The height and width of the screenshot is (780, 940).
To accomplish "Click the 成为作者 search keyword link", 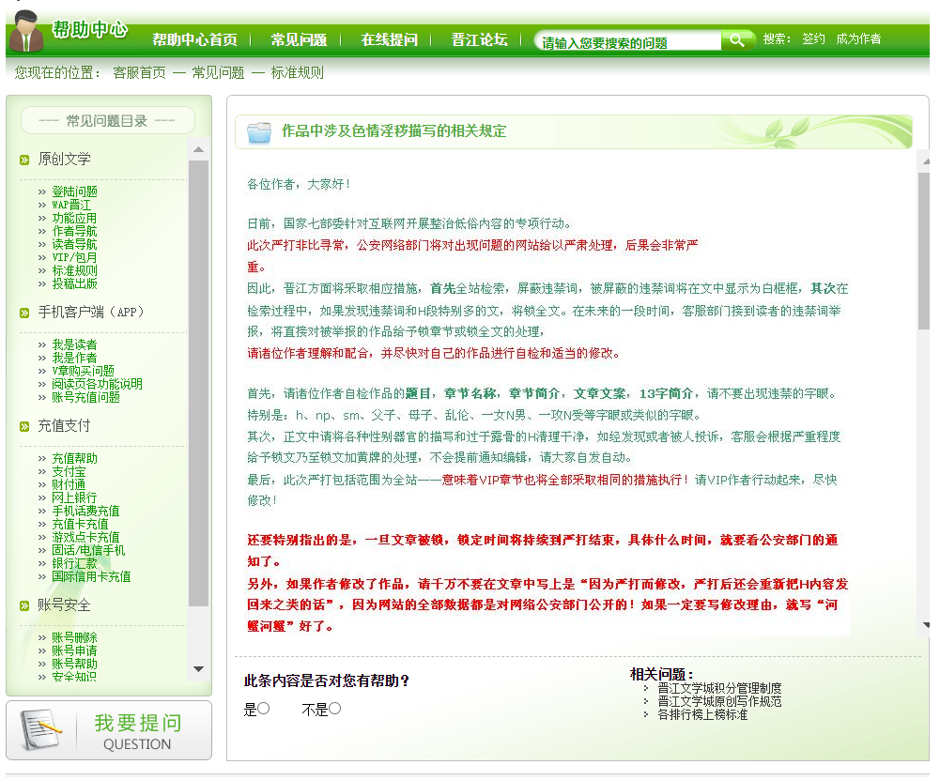I will coord(858,38).
